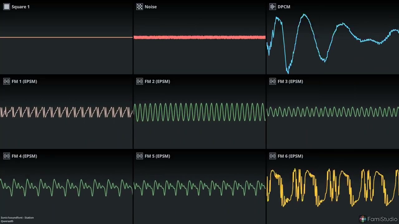Click the FamiStudio logo icon

click(363, 219)
